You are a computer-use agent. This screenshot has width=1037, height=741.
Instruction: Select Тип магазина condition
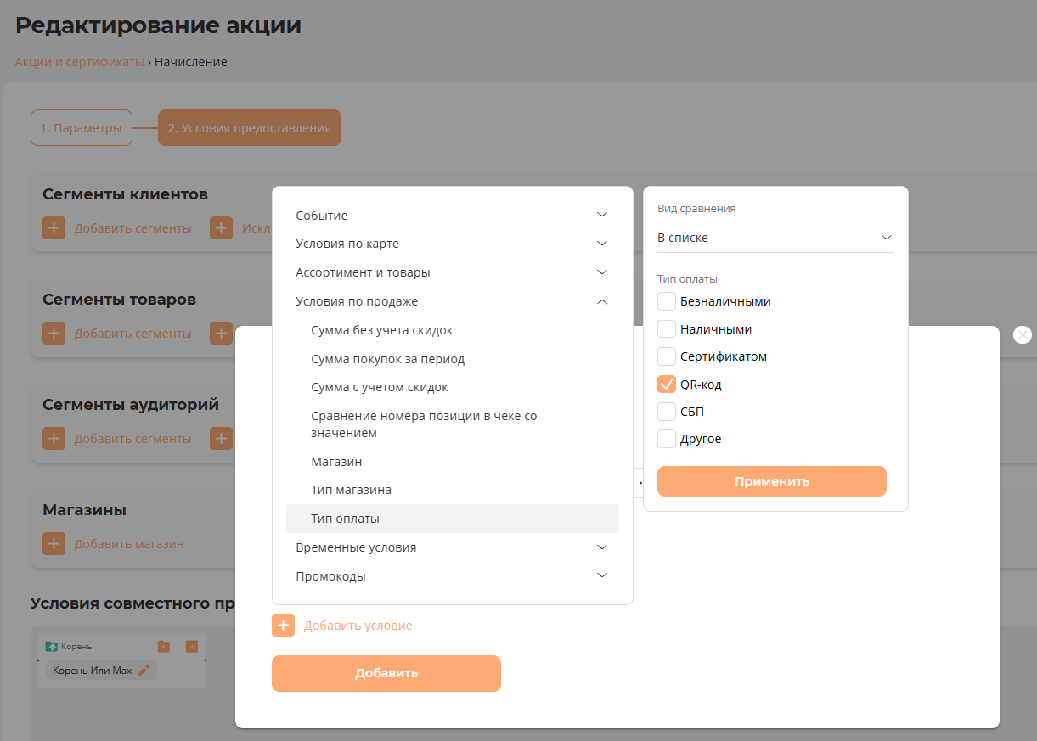point(352,490)
